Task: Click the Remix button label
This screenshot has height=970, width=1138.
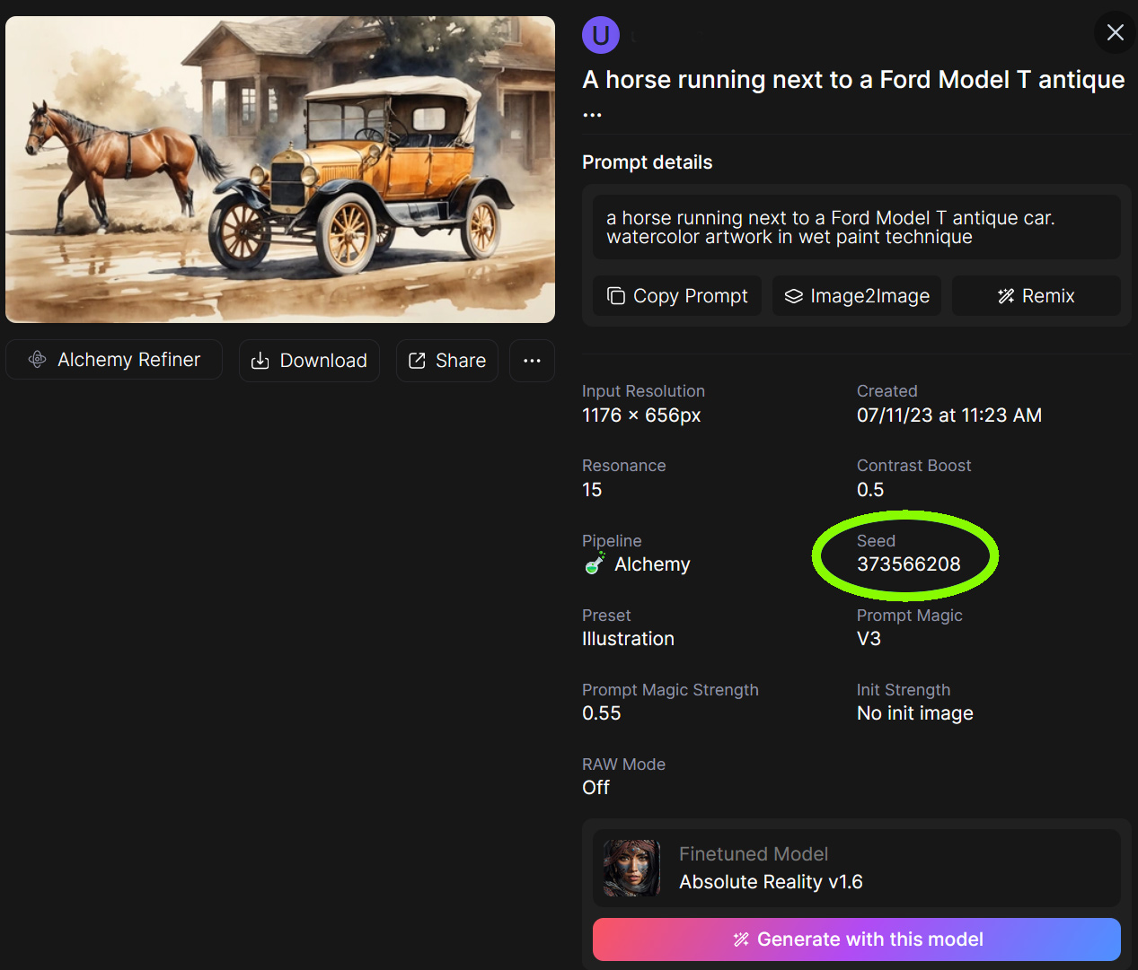Action: coord(1048,296)
